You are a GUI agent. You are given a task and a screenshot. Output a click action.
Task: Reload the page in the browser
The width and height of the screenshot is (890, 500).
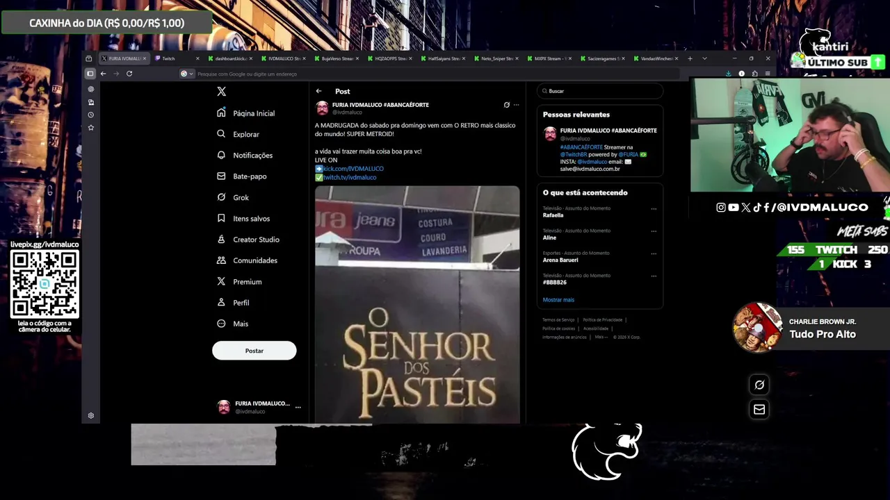(129, 74)
